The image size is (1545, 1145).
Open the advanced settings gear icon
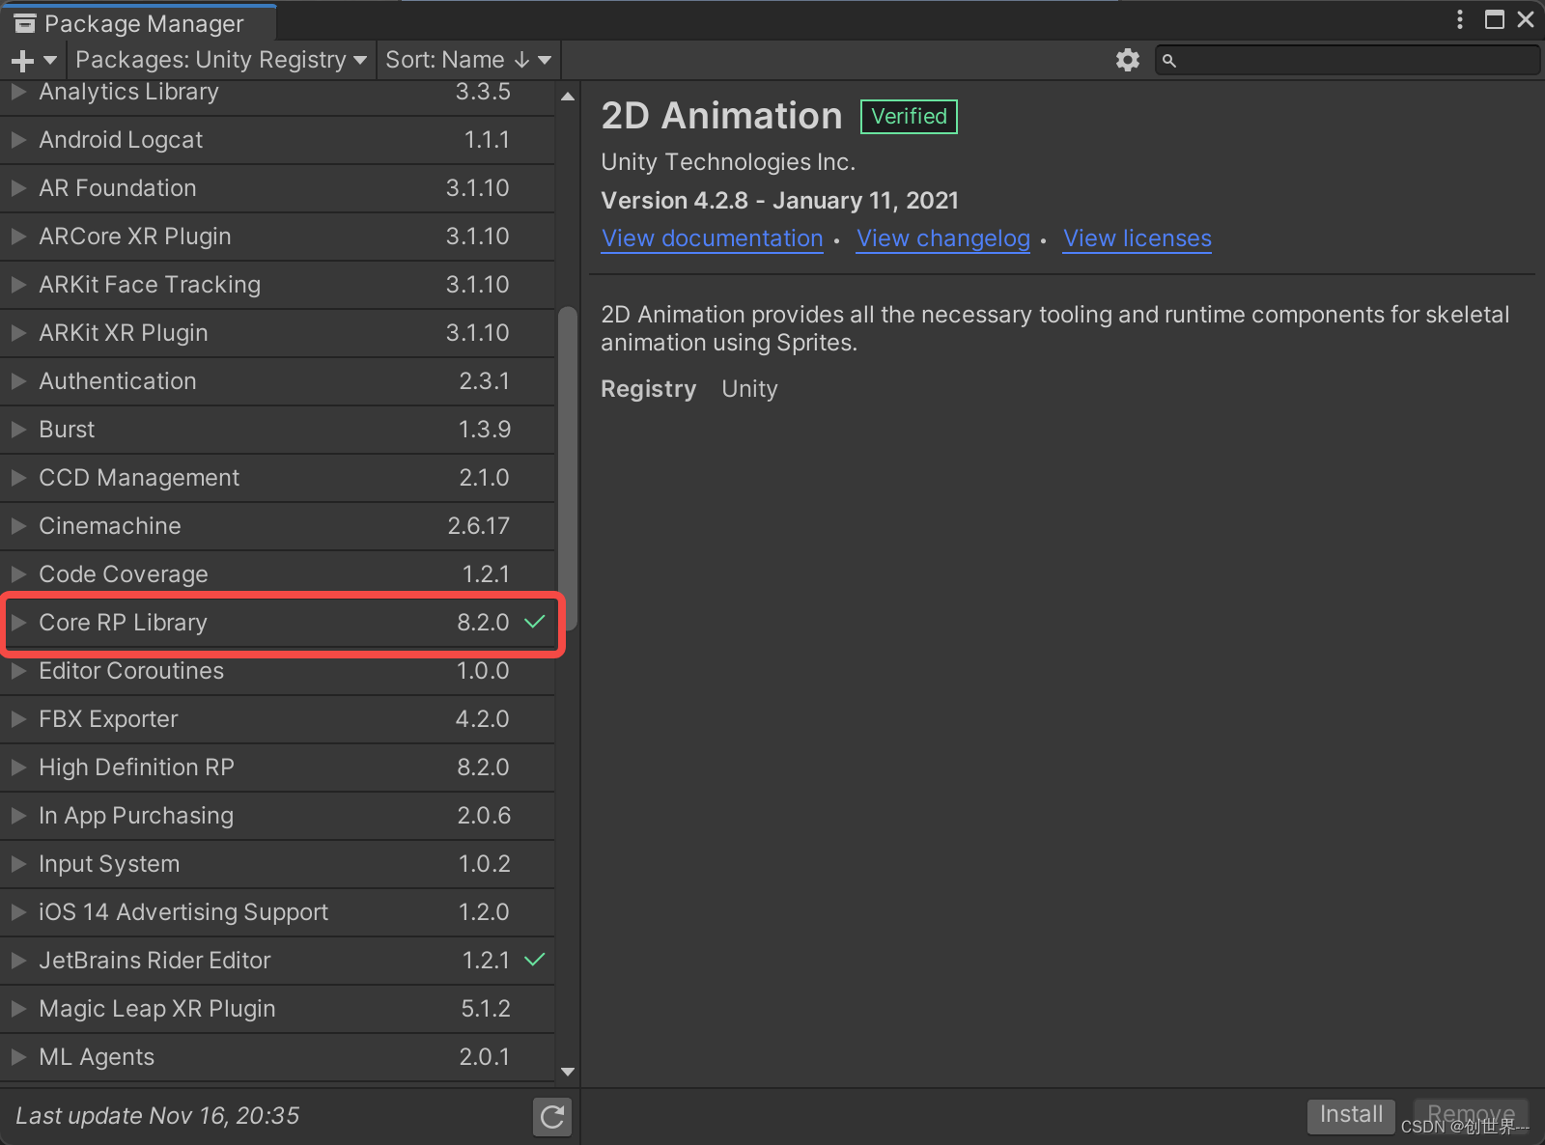(1126, 59)
